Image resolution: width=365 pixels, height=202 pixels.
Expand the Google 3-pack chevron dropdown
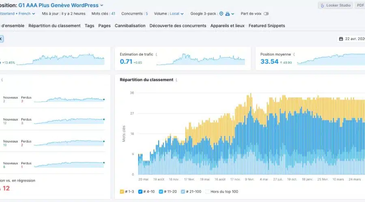(x=233, y=14)
